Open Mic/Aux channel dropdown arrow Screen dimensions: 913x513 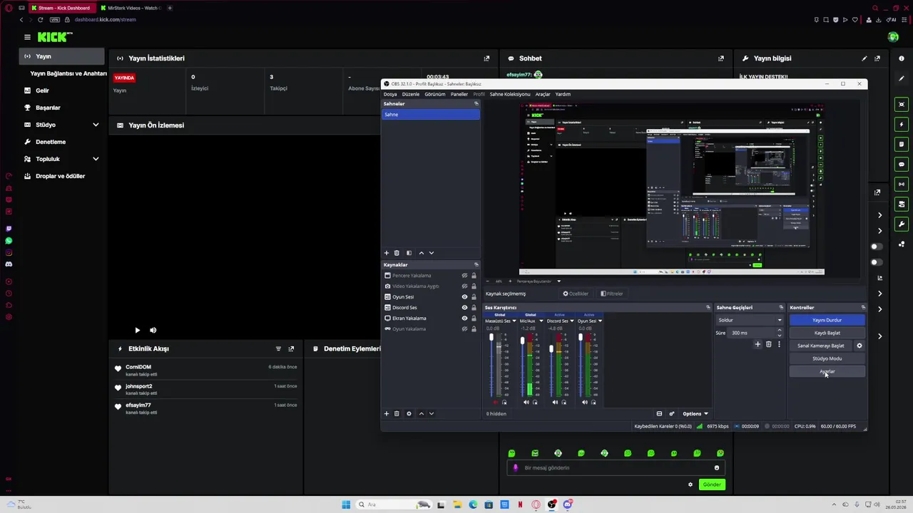pos(541,321)
